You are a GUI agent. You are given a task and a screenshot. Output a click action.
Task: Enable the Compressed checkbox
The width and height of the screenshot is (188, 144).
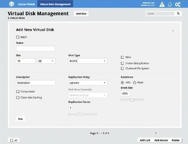pos(18,92)
